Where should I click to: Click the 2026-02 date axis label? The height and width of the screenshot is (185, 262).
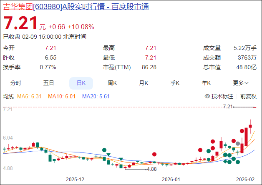pos(245,180)
